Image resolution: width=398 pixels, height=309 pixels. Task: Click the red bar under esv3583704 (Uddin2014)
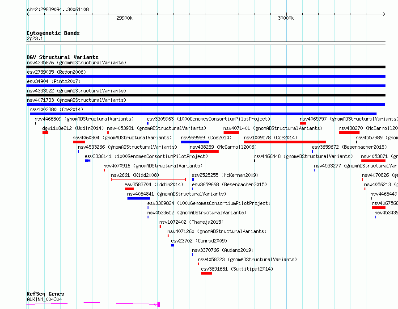(x=129, y=189)
